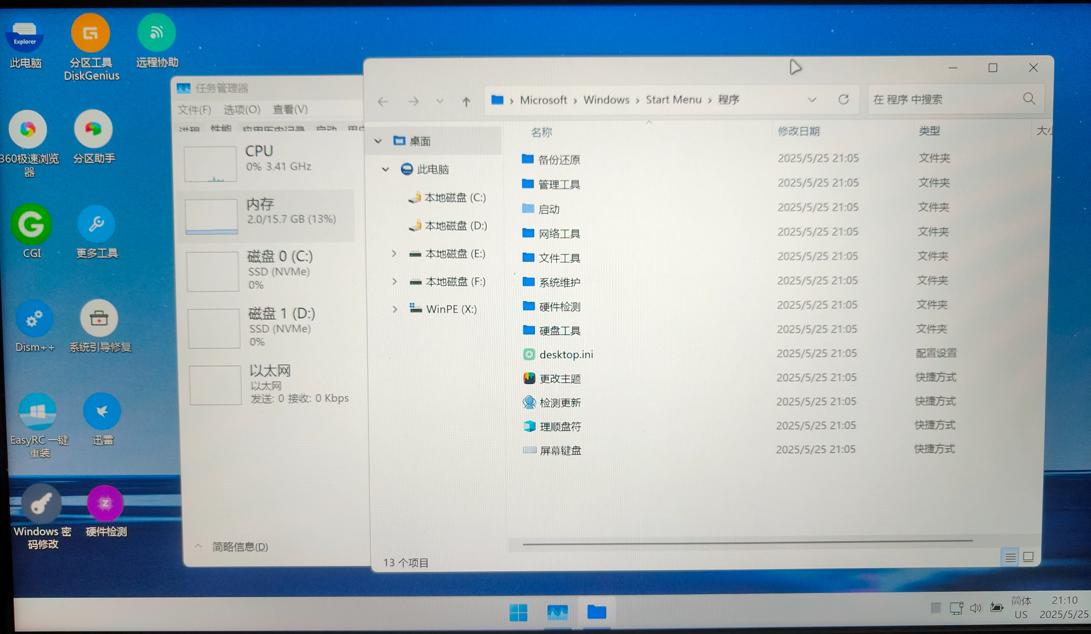Sort by 名称 column header

(541, 132)
